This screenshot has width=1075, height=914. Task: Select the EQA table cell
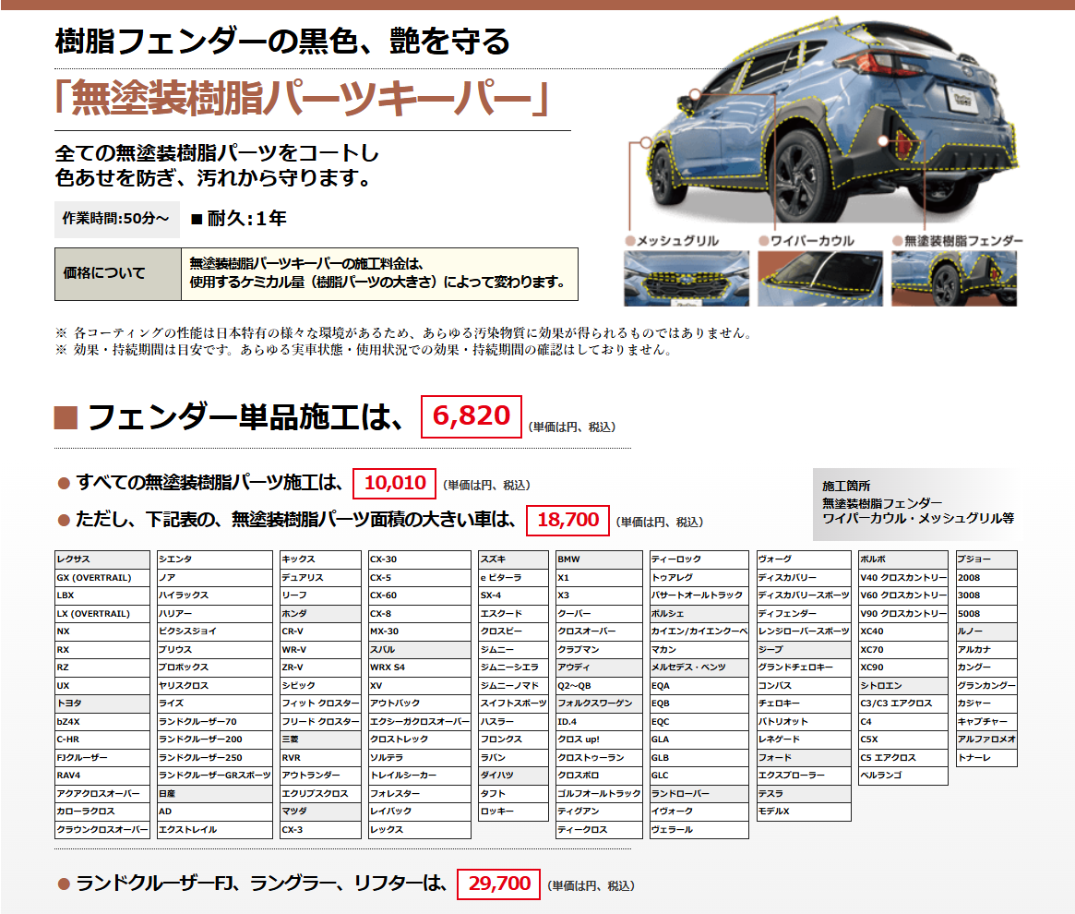(699, 685)
